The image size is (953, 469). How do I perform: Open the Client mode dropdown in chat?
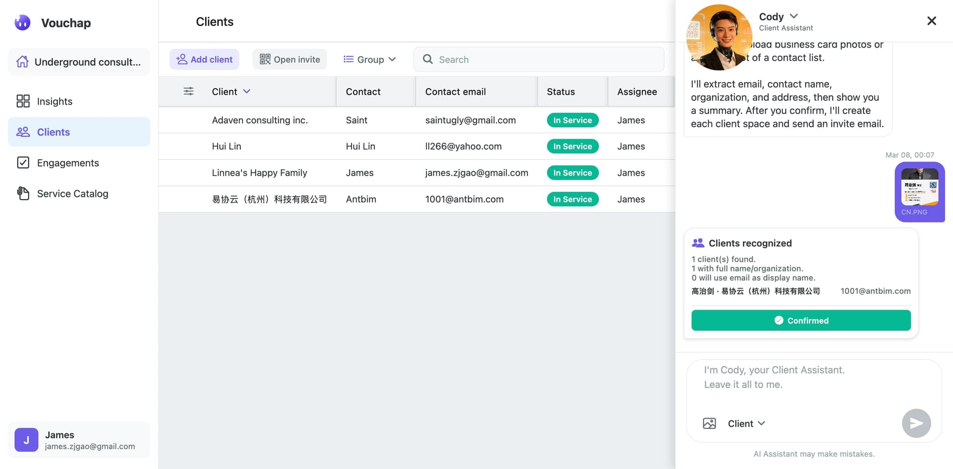click(746, 423)
